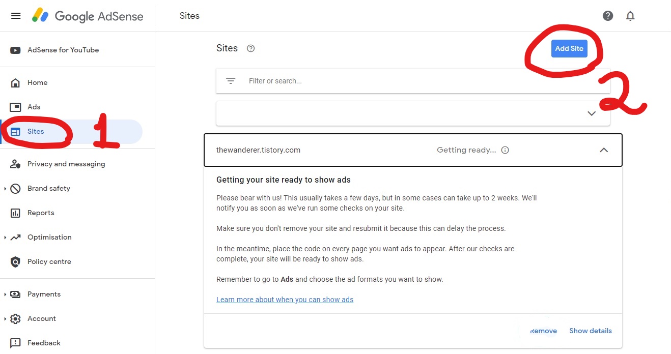
Task: Click Show details for the site
Action: (591, 331)
